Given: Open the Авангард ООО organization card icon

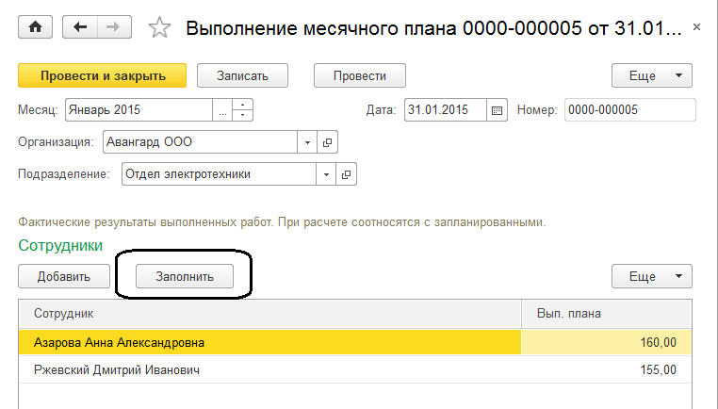Looking at the screenshot, I should (328, 142).
